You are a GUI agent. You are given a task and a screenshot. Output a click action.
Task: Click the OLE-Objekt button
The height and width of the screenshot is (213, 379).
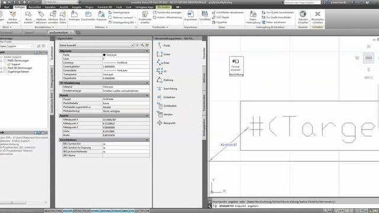pyautogui.click(x=220, y=17)
